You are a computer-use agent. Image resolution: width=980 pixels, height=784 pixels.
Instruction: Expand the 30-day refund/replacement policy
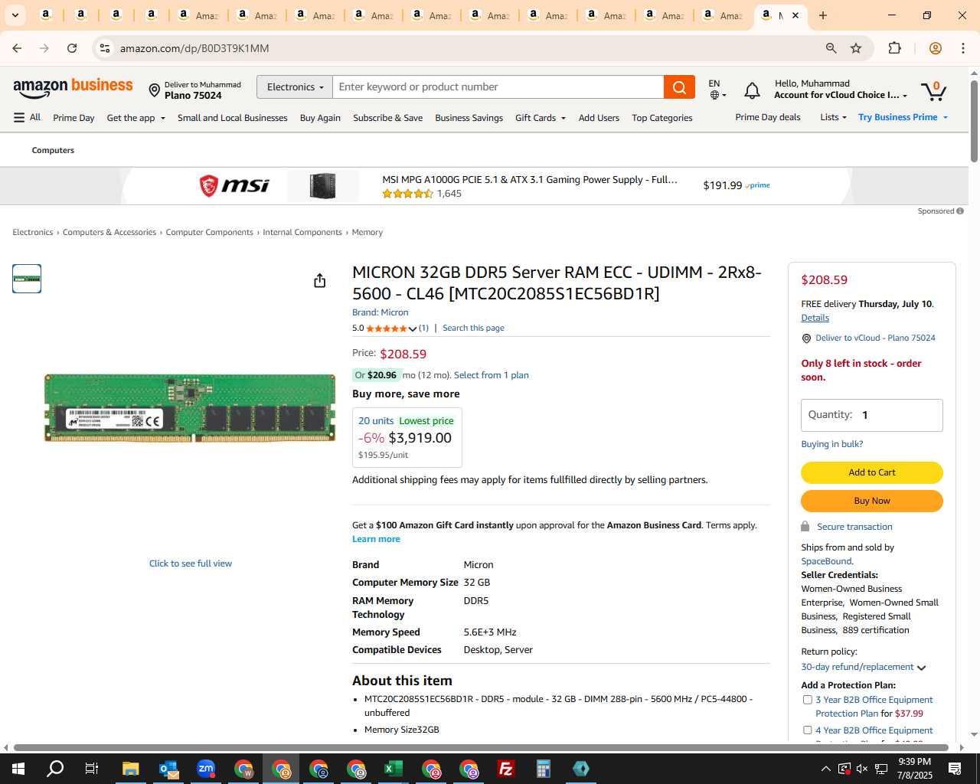(x=864, y=667)
